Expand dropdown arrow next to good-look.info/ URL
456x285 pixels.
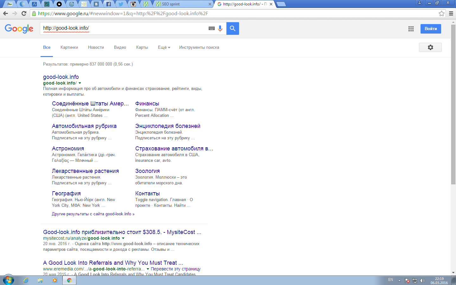(x=80, y=83)
